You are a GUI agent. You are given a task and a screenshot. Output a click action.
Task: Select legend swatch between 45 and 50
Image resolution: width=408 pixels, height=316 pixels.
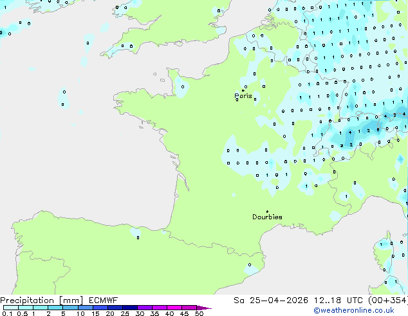pyautogui.click(x=189, y=308)
